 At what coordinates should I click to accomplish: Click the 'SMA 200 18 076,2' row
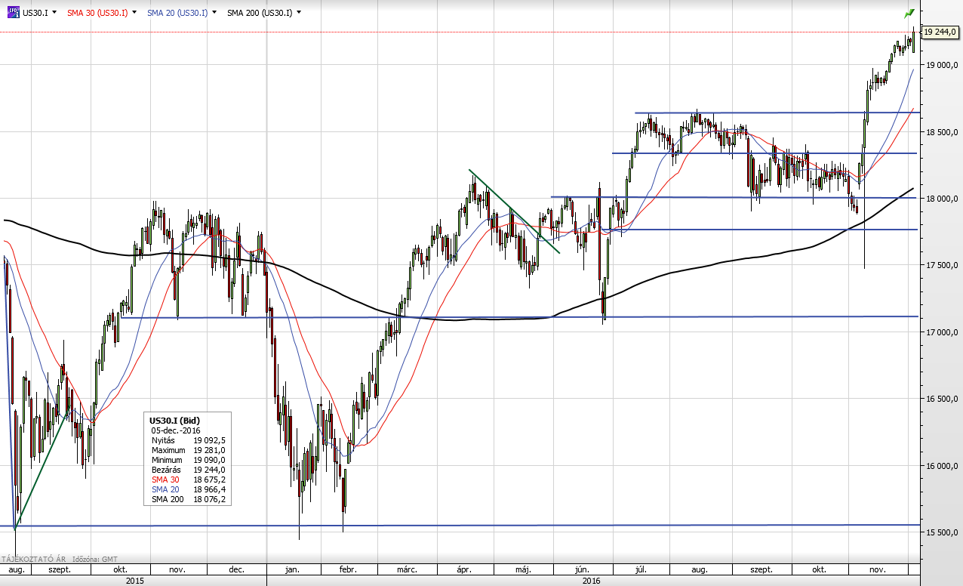pyautogui.click(x=188, y=499)
